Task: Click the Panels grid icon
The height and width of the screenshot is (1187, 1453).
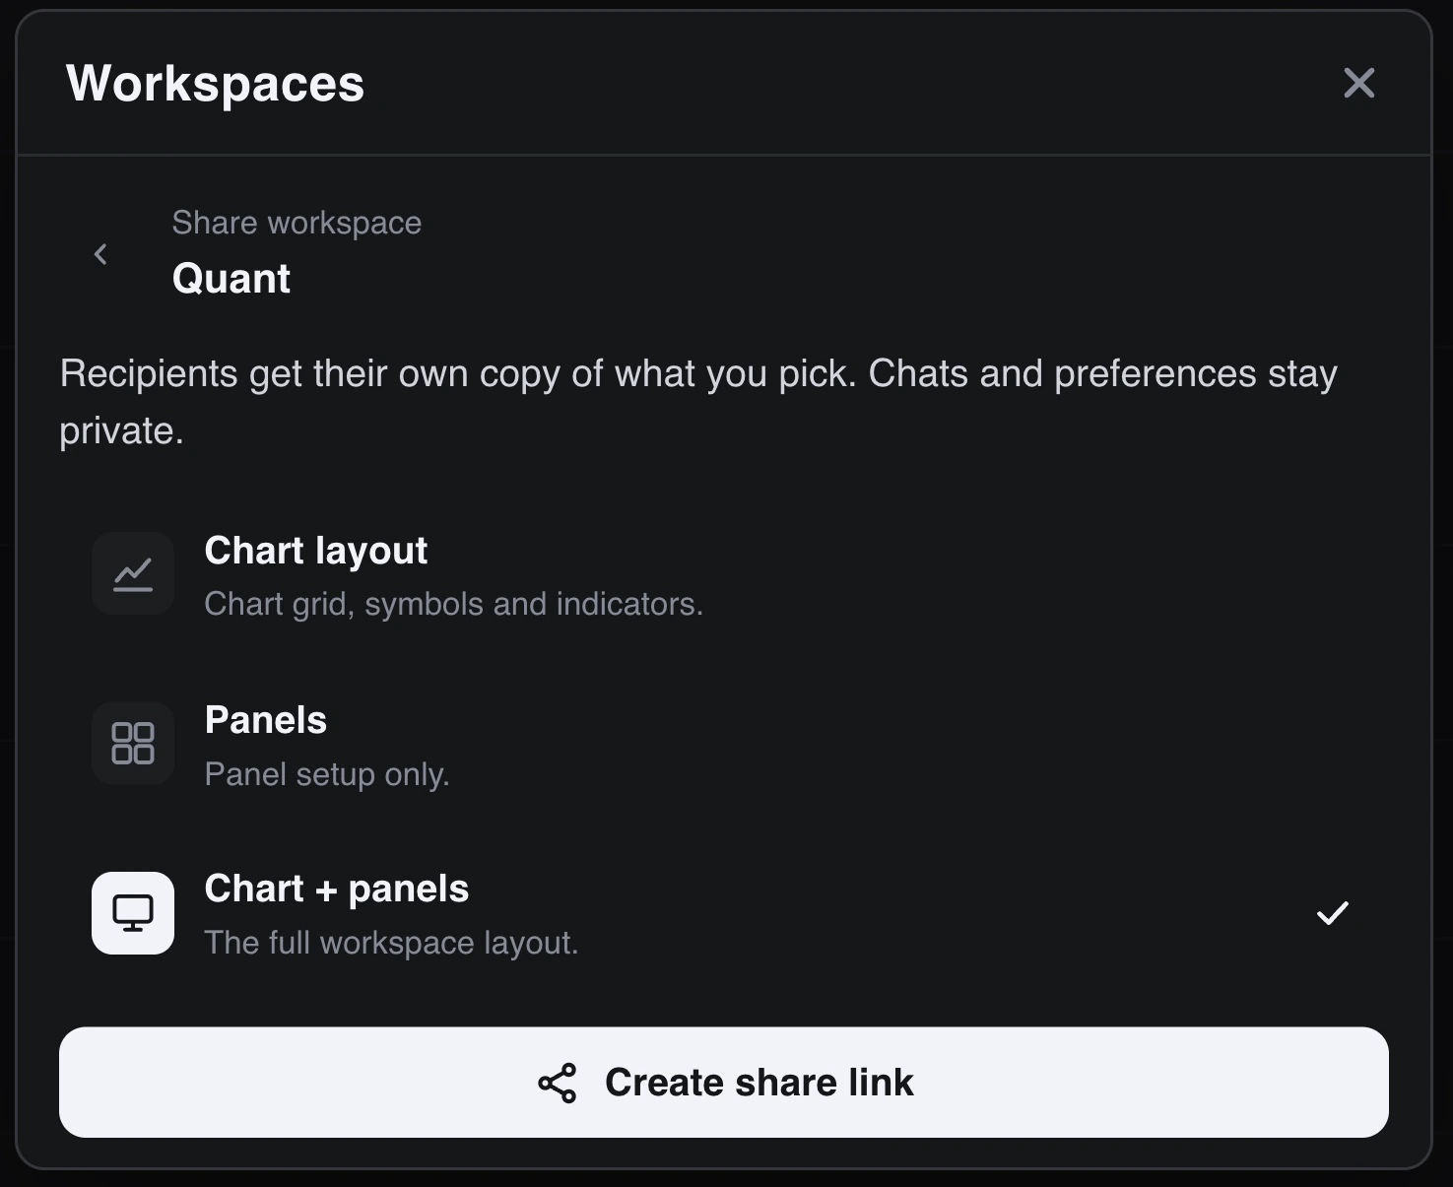Action: pyautogui.click(x=133, y=744)
